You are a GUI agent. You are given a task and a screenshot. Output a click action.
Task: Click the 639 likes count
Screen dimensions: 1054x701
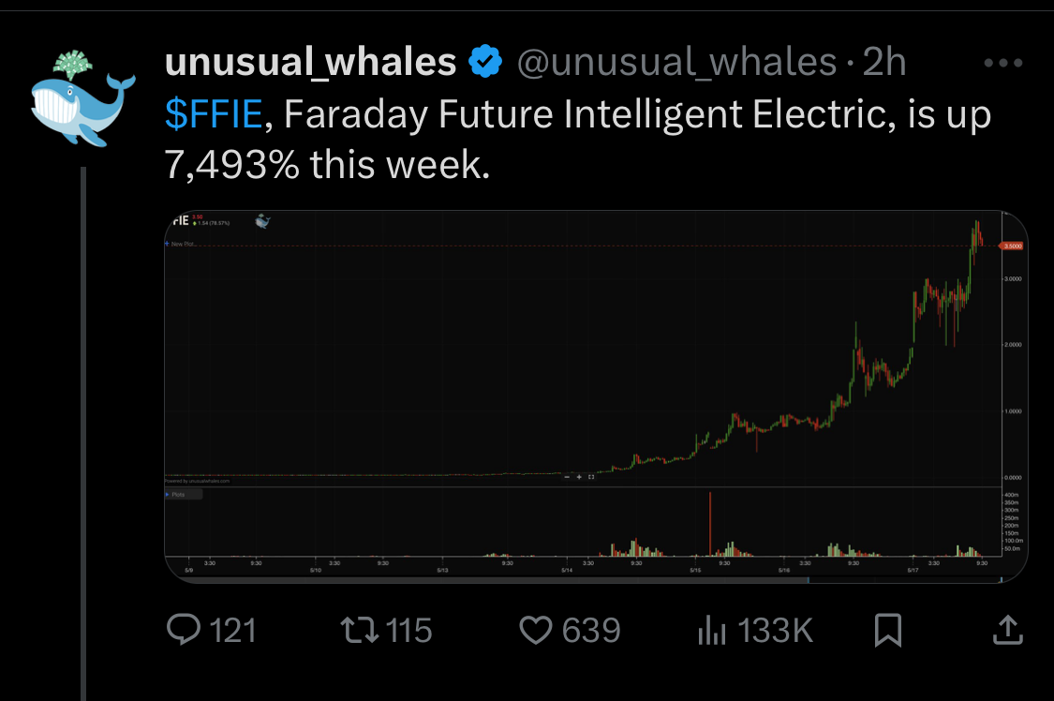pyautogui.click(x=591, y=631)
